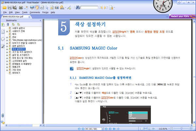Click the Typewriter tool icon
The width and height of the screenshot is (196, 131).
tap(62, 8)
